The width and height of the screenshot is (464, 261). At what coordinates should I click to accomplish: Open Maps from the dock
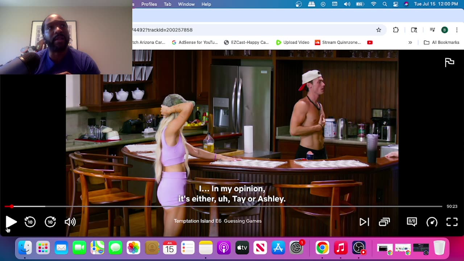[x=98, y=248]
